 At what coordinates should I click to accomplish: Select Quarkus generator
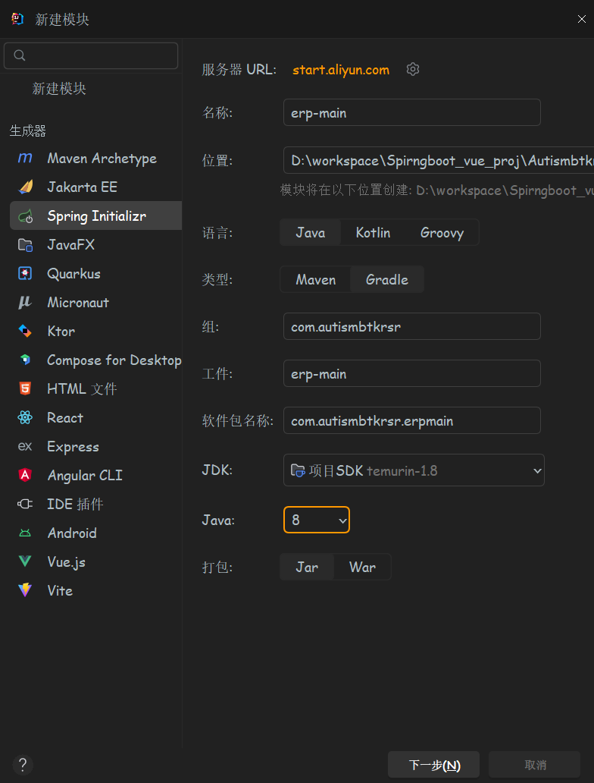click(x=95, y=274)
